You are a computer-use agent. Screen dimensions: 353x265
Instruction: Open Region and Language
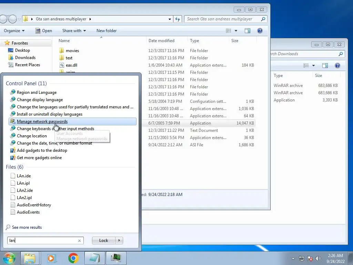click(37, 92)
